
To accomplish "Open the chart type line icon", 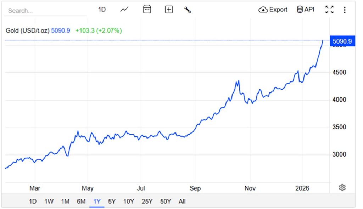I will [124, 10].
